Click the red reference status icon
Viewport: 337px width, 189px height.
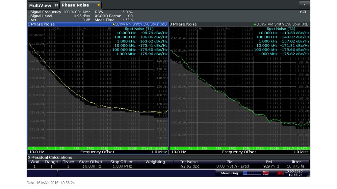click(266, 173)
